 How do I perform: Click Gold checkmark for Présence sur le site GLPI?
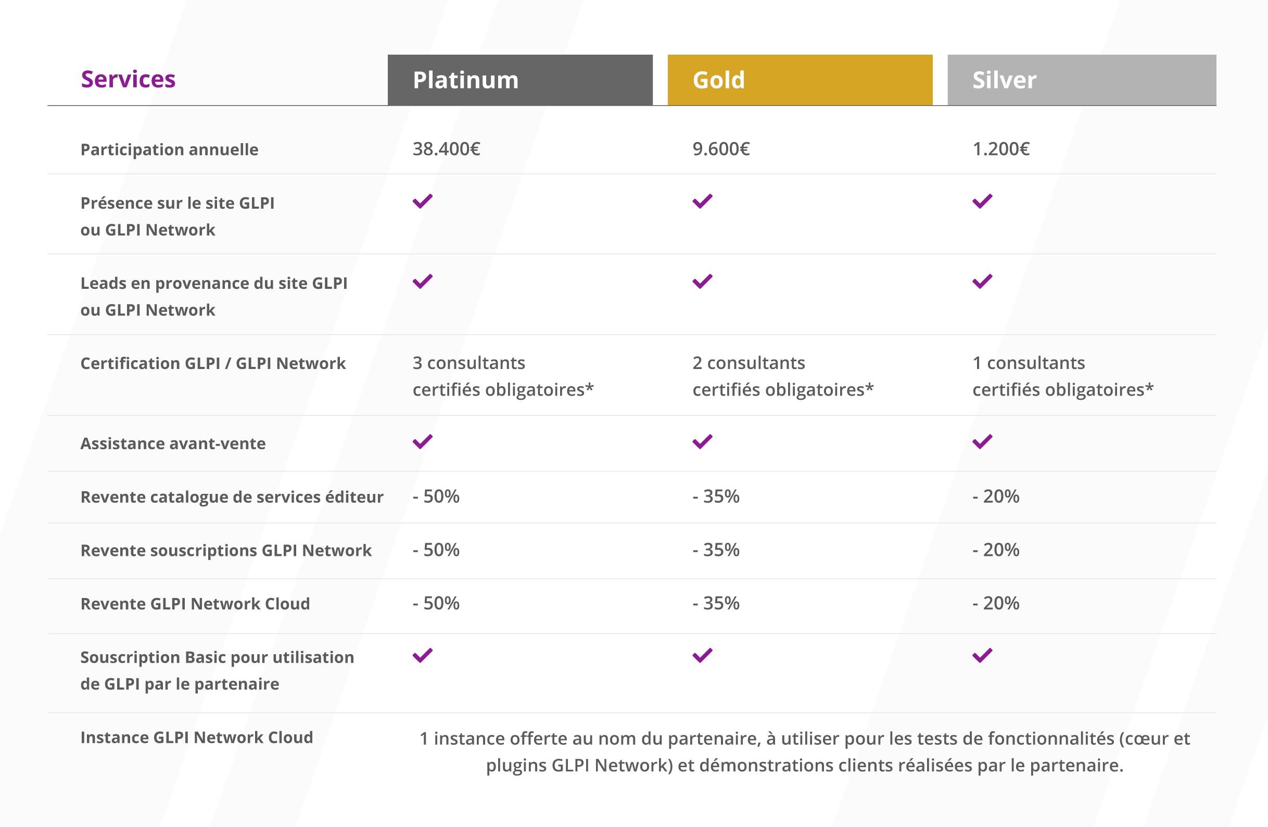click(x=702, y=201)
